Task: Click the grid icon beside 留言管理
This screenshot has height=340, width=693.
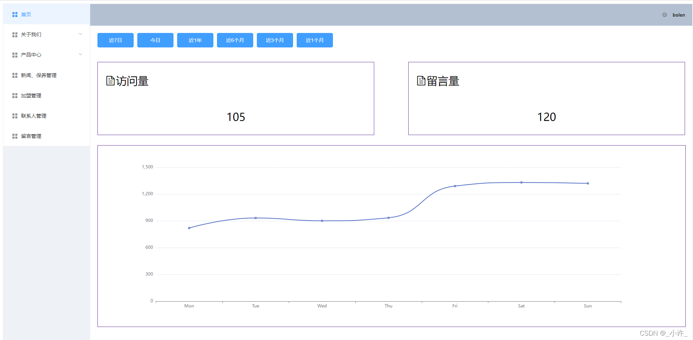Action: point(15,136)
